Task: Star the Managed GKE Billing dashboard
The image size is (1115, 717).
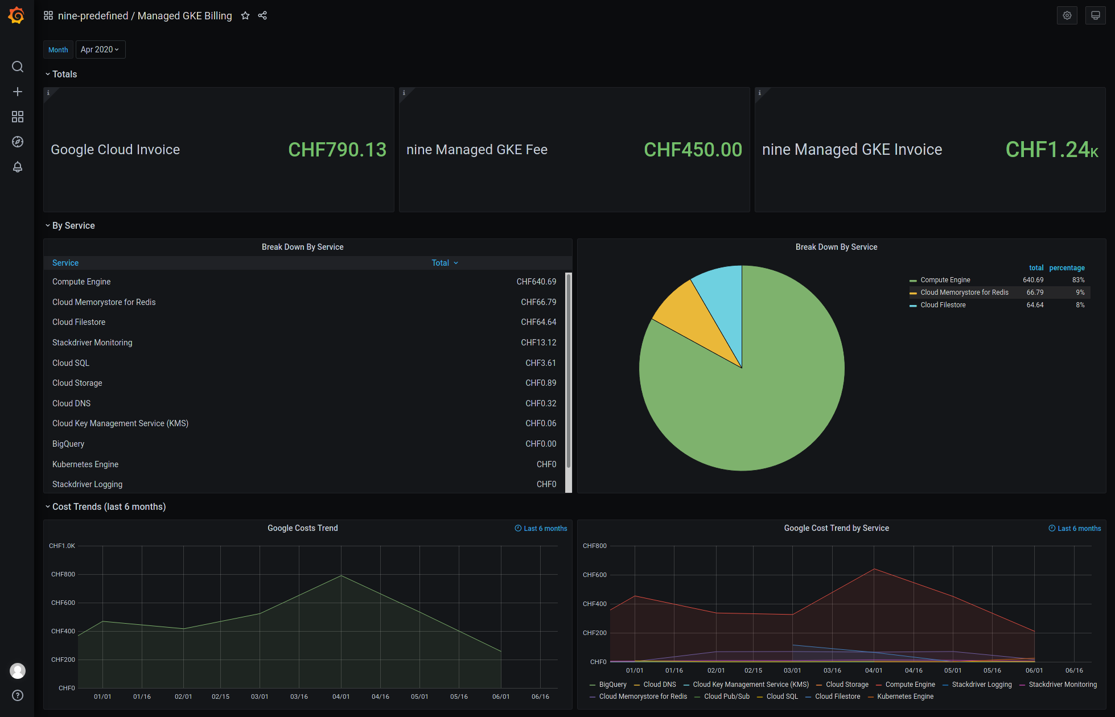Action: [245, 15]
